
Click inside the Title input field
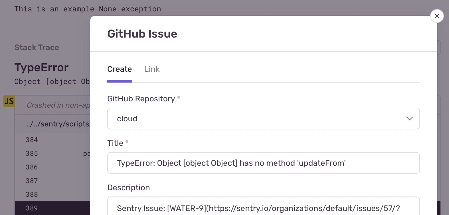(263, 163)
